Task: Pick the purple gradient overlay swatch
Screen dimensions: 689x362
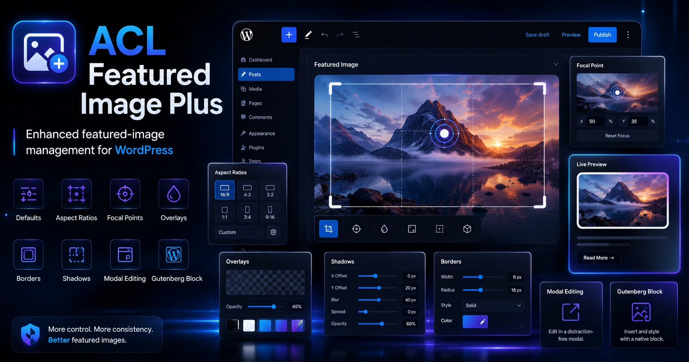Action: [x=297, y=325]
